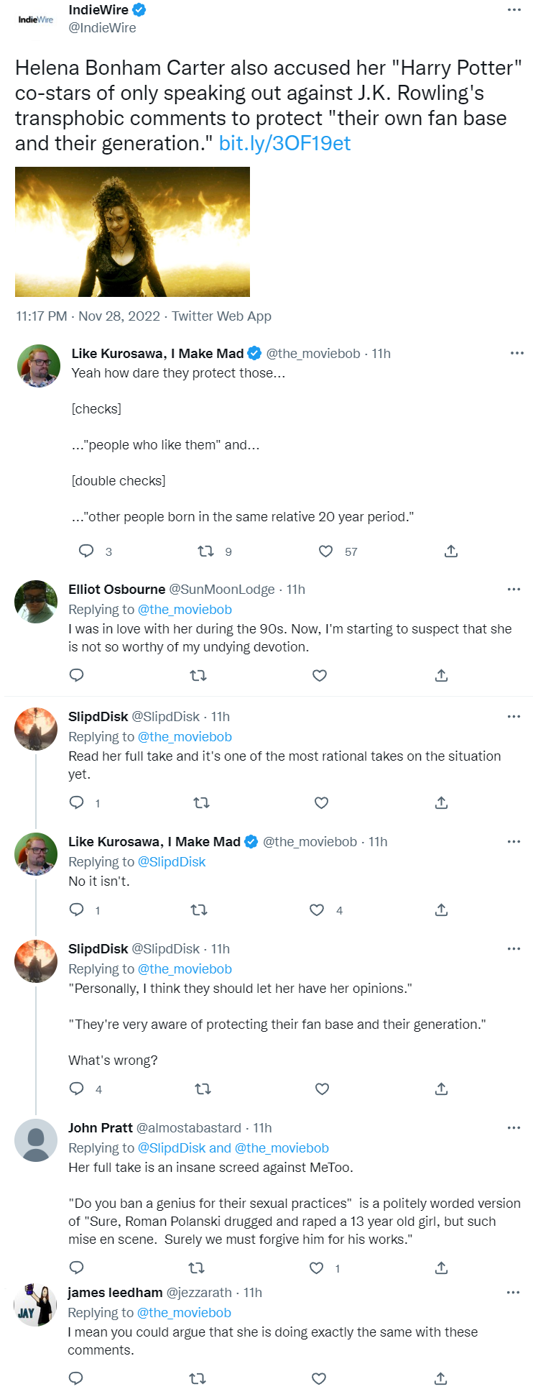Viewport: 533px width, 1397px height.
Task: Share the "Yeah how dare they" tweet
Action: click(x=451, y=551)
